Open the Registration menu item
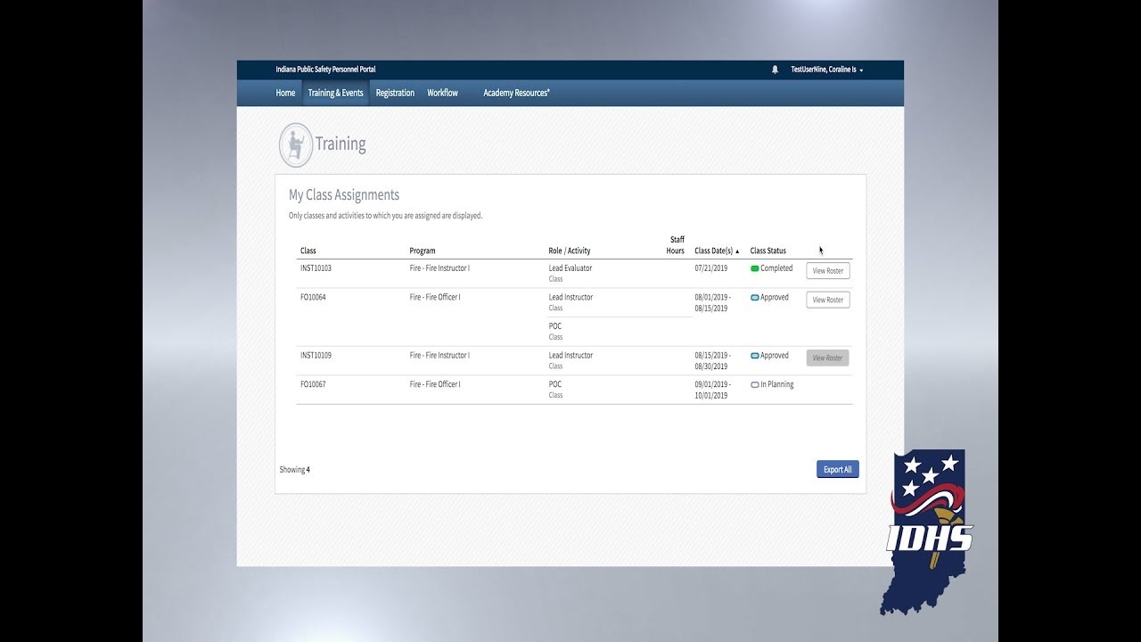The height and width of the screenshot is (642, 1141). tap(395, 93)
